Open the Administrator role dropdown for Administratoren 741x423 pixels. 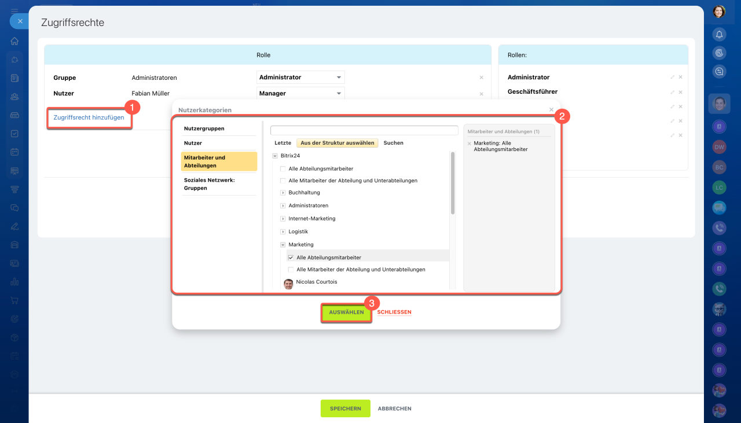[x=300, y=78]
